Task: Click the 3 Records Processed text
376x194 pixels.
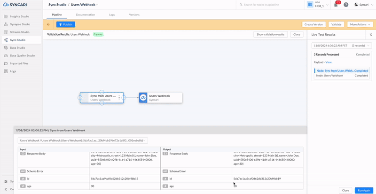Action: point(326,54)
